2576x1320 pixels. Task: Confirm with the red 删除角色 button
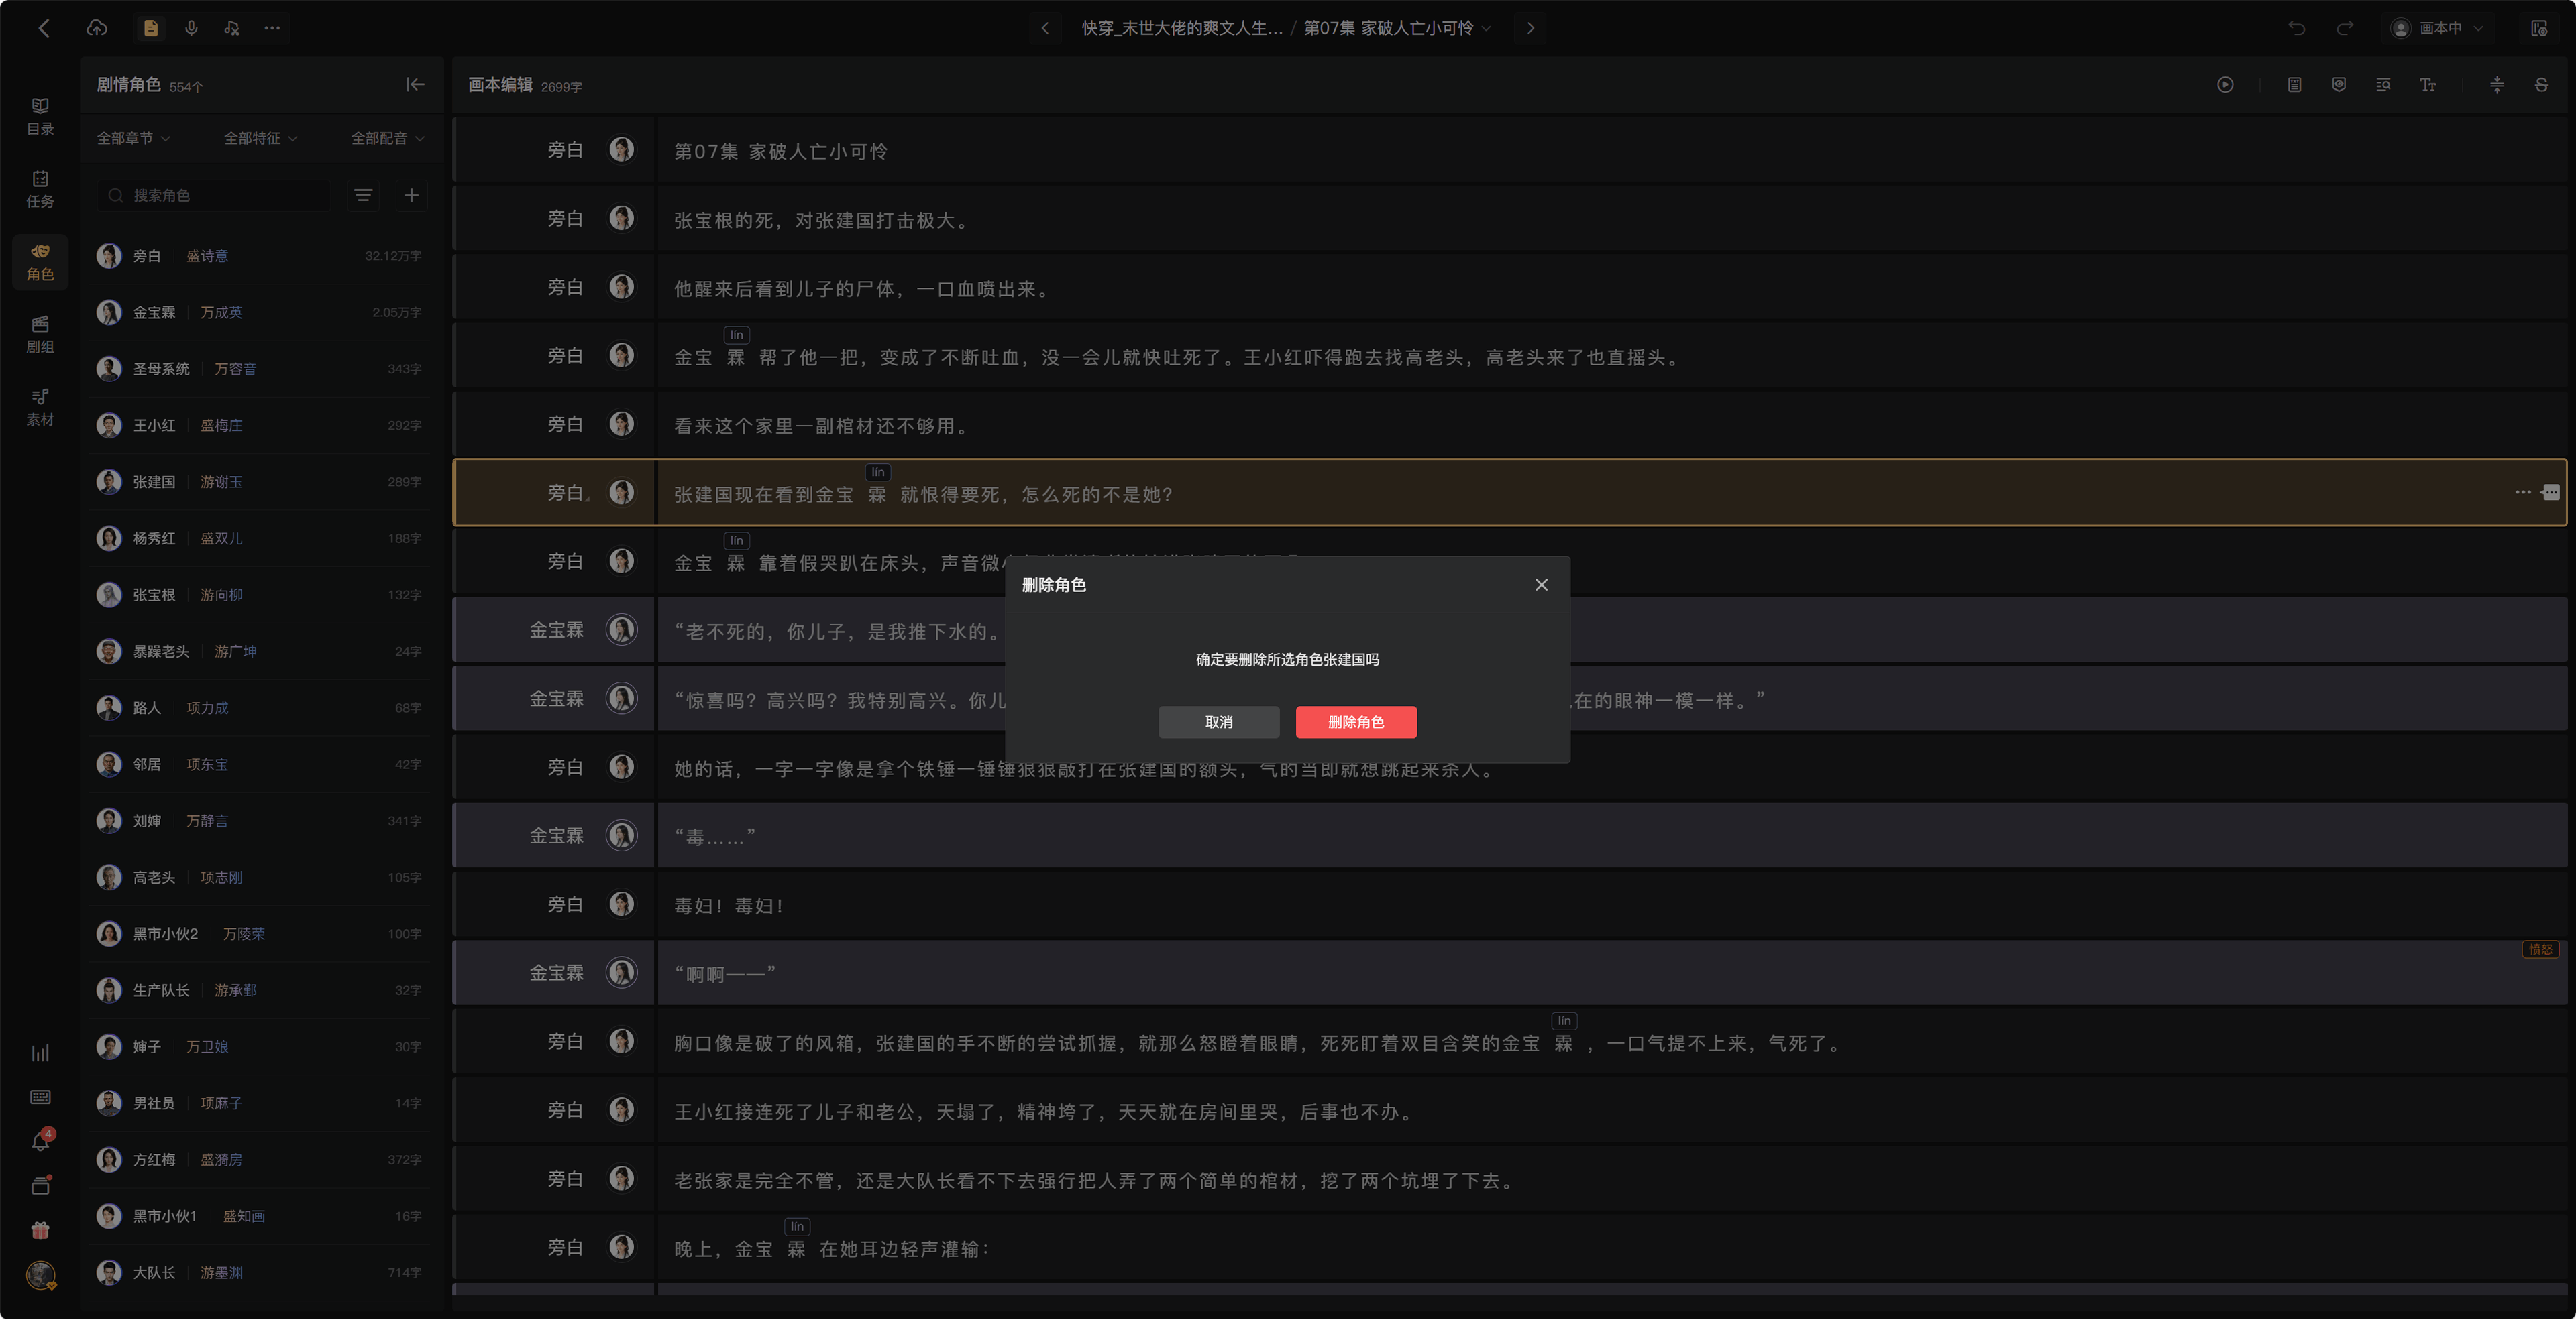tap(1356, 723)
